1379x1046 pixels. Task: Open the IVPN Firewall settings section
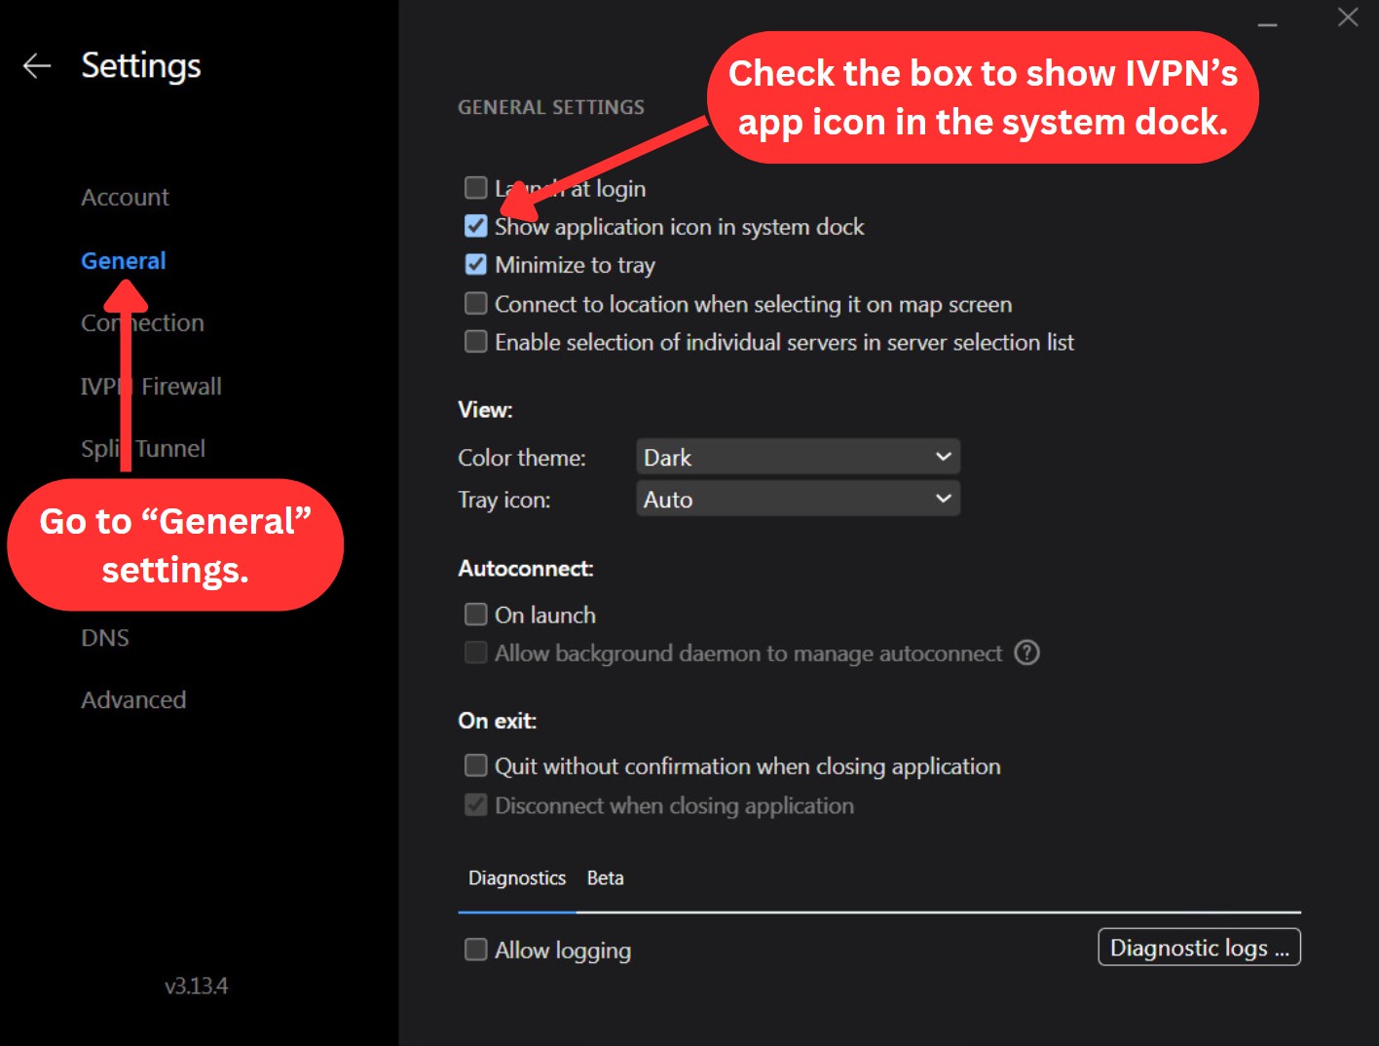coord(151,387)
